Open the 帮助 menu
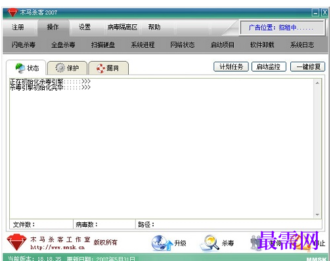331x261 pixels. click(154, 28)
